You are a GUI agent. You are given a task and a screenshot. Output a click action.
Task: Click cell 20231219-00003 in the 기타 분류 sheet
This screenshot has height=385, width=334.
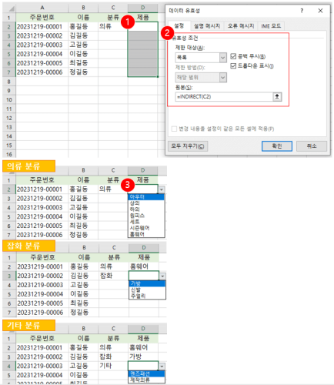[x=42, y=366]
